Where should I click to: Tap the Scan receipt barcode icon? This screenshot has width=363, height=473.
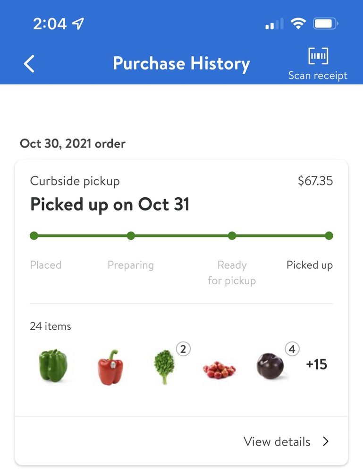click(x=318, y=56)
